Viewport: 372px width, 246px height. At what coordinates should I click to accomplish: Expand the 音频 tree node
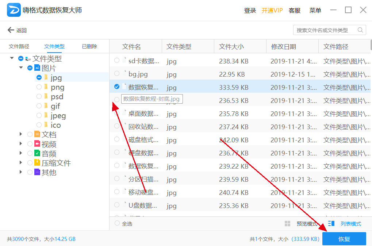[21, 153]
